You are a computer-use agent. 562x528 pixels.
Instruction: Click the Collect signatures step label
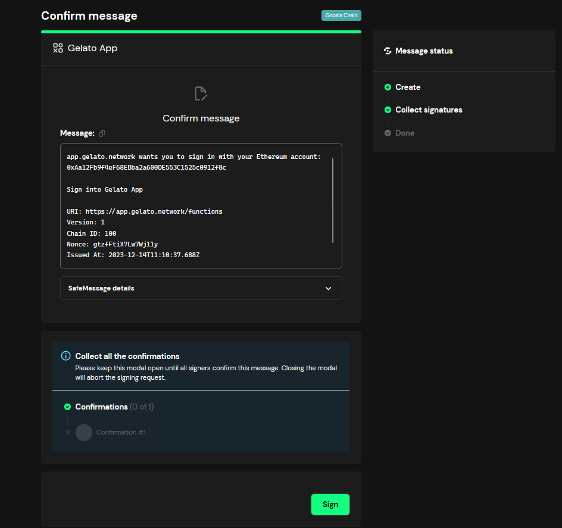coord(429,110)
